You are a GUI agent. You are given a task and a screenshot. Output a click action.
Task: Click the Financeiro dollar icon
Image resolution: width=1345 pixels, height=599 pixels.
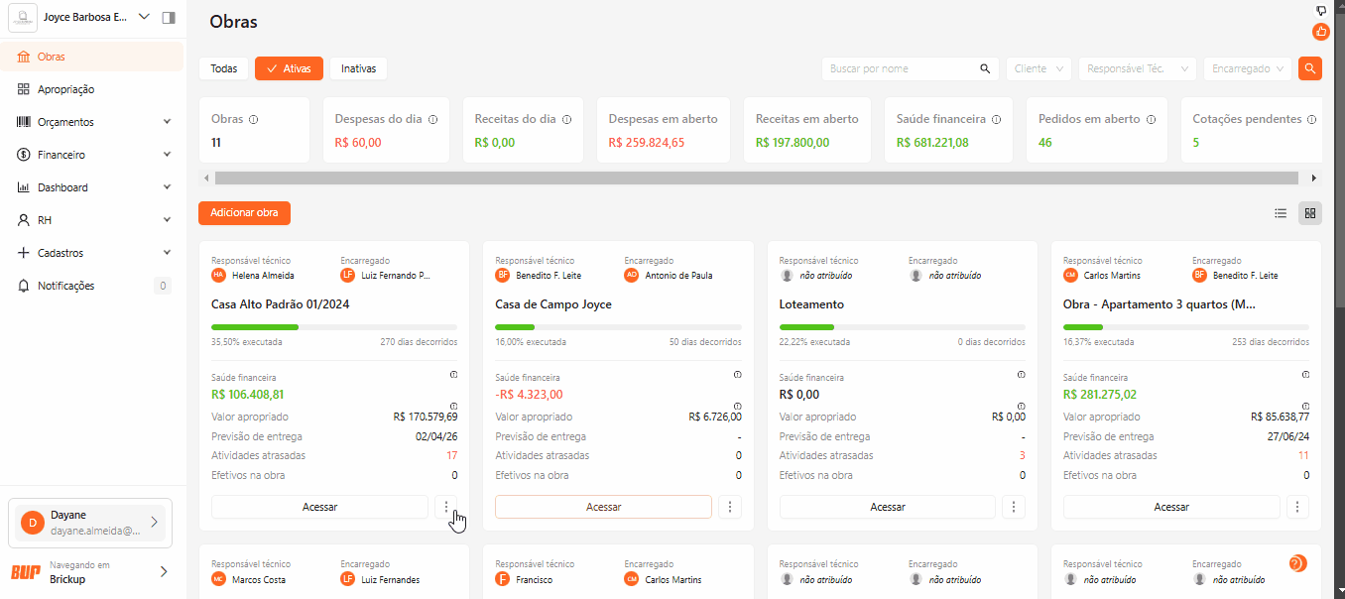pos(24,155)
